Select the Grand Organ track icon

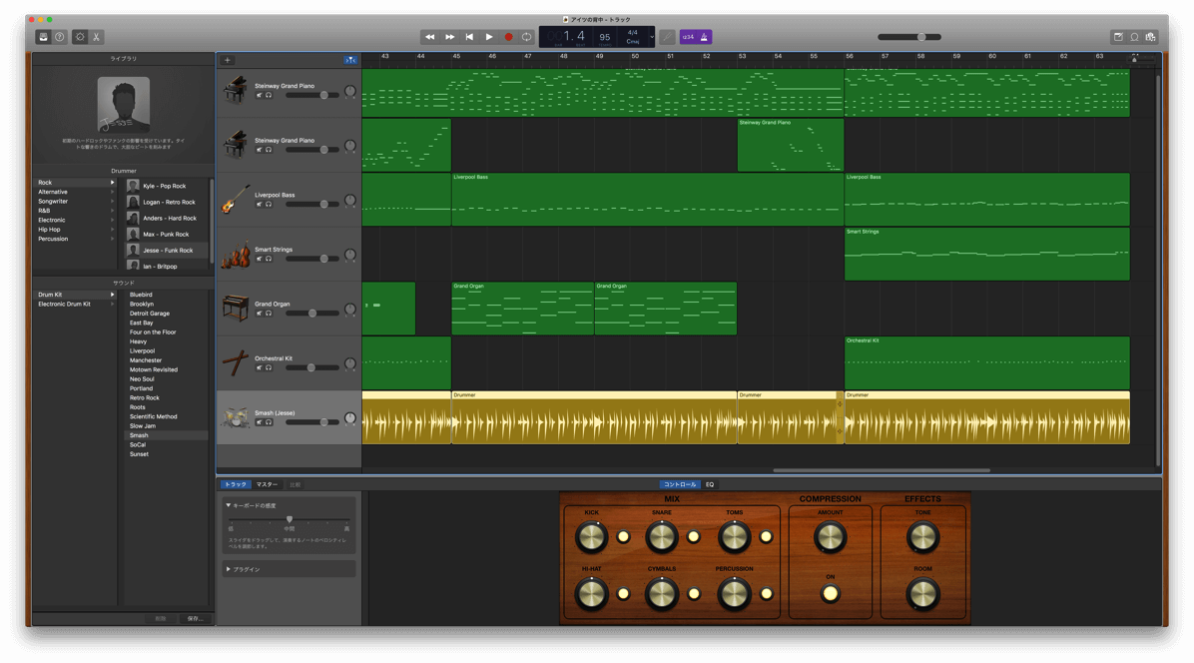(x=236, y=309)
